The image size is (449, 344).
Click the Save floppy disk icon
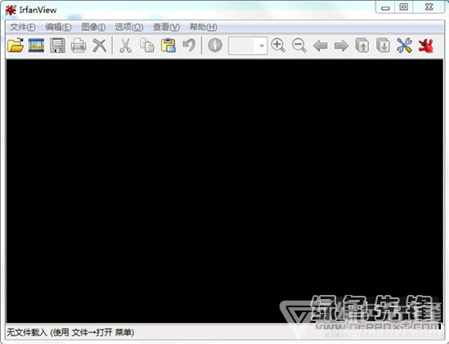tap(57, 45)
